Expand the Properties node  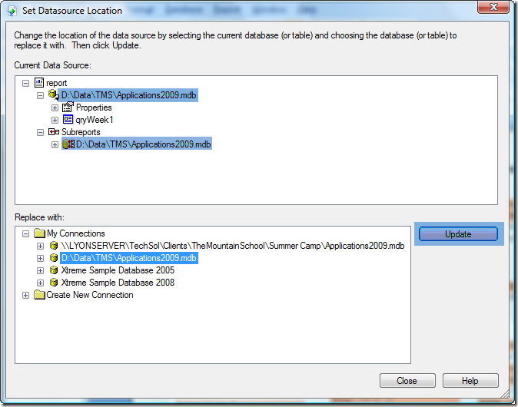55,108
